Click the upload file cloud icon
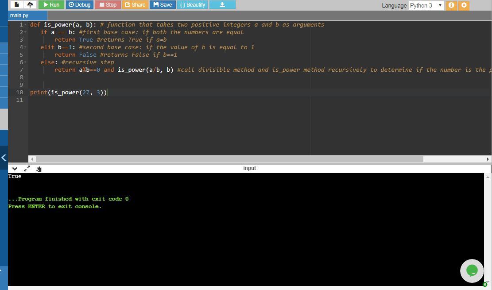The height and width of the screenshot is (290, 492). [x=30, y=4]
